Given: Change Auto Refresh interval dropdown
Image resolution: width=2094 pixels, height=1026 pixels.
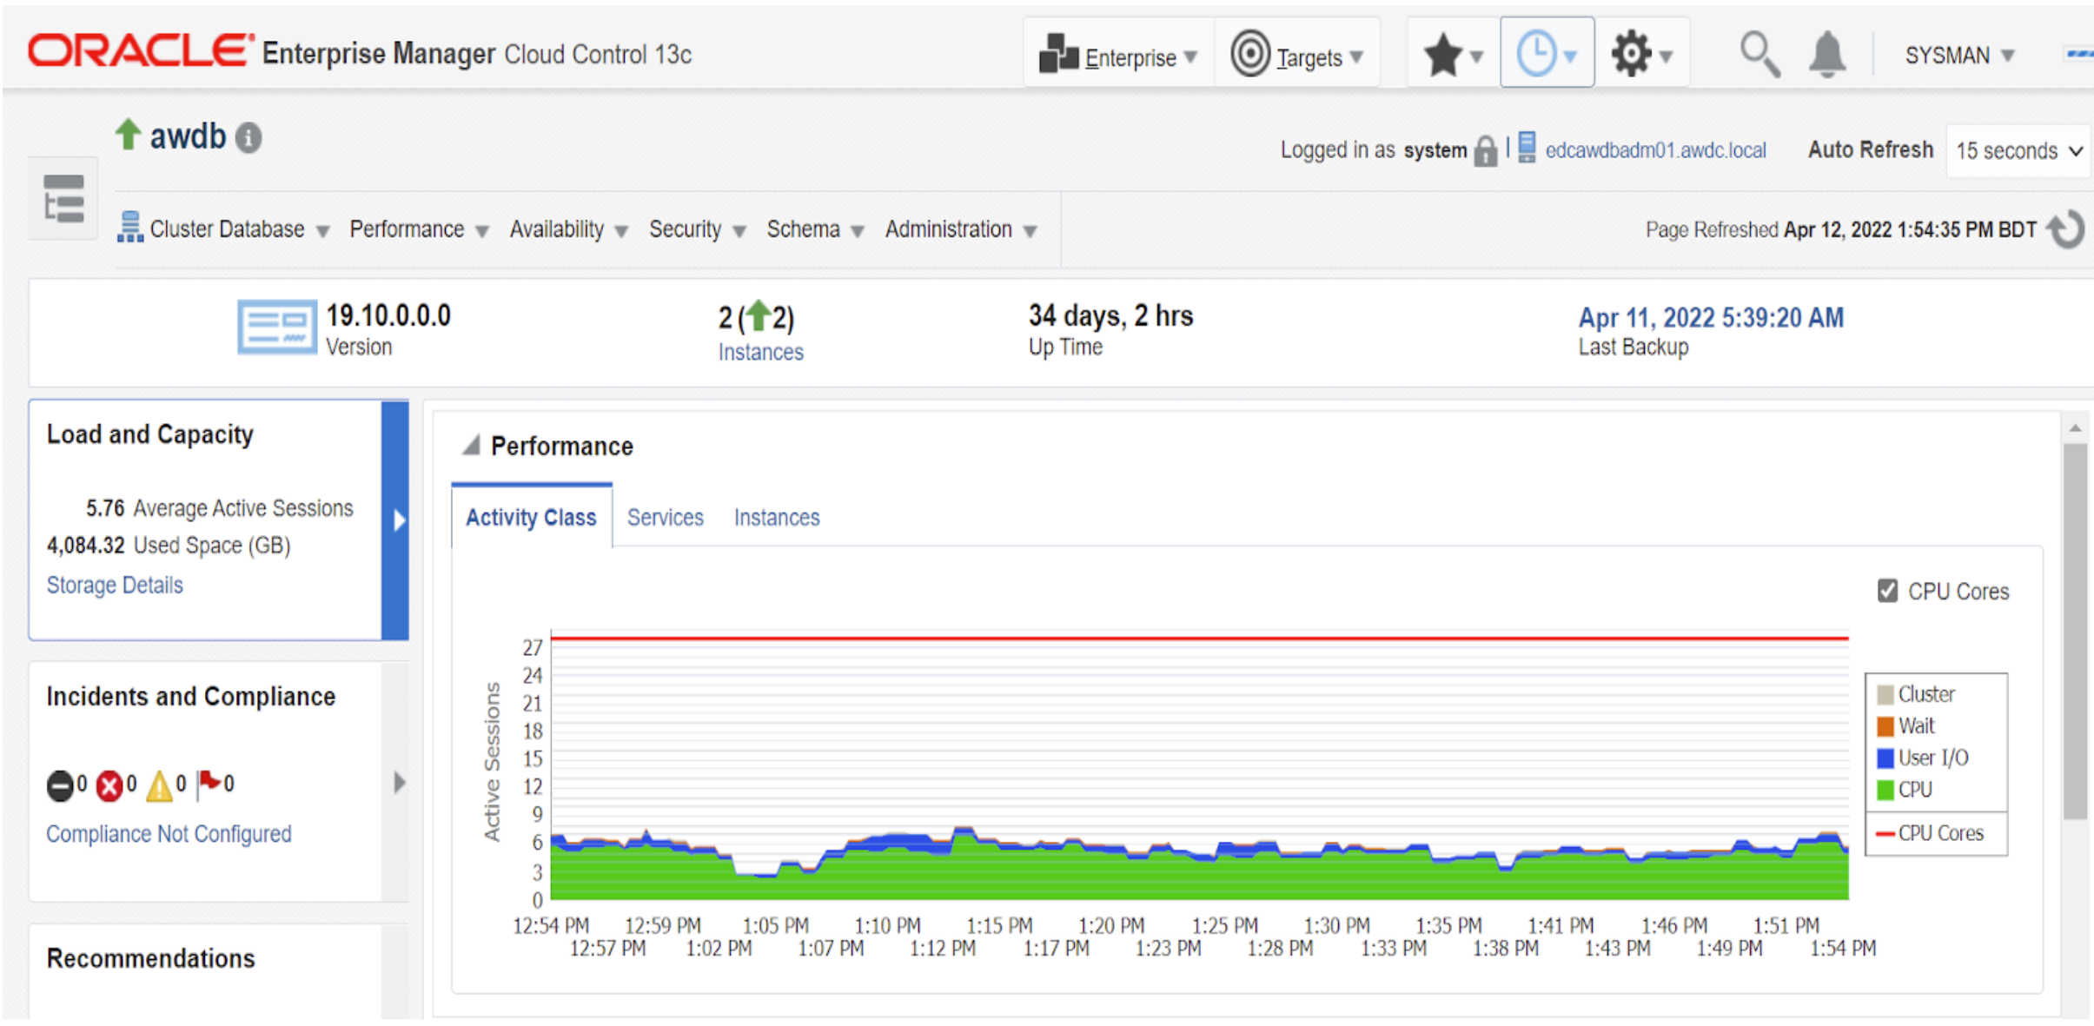Looking at the screenshot, I should pyautogui.click(x=2018, y=151).
